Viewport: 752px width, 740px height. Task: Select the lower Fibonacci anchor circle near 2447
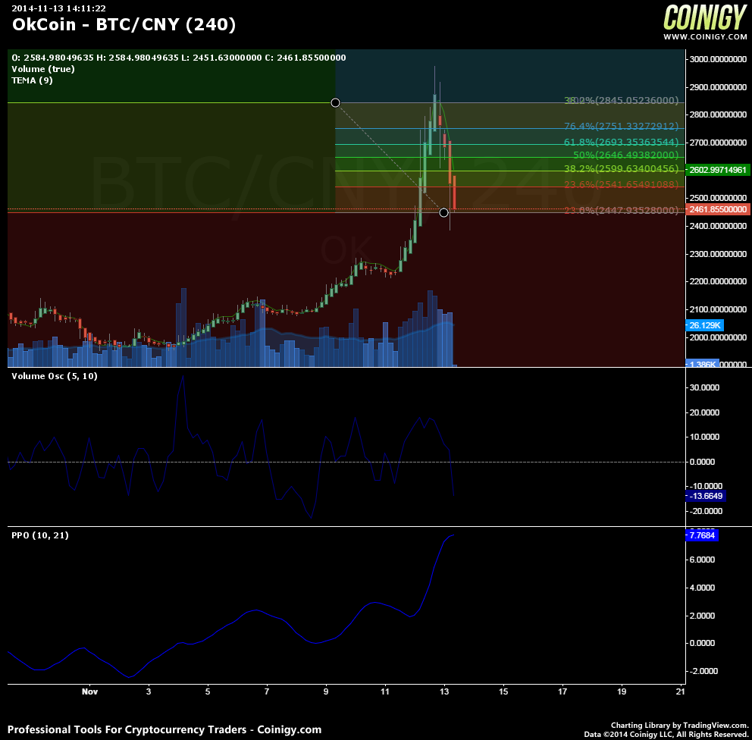[443, 212]
